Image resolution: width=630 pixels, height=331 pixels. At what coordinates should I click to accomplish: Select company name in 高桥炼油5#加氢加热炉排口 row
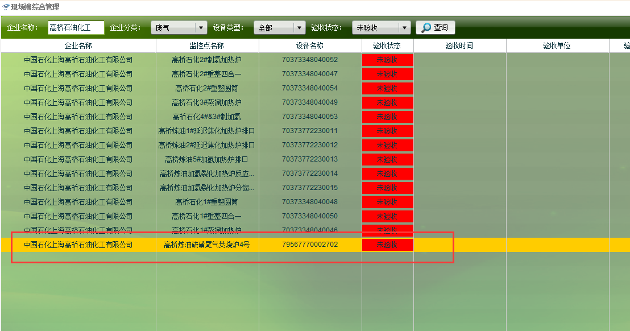point(78,159)
